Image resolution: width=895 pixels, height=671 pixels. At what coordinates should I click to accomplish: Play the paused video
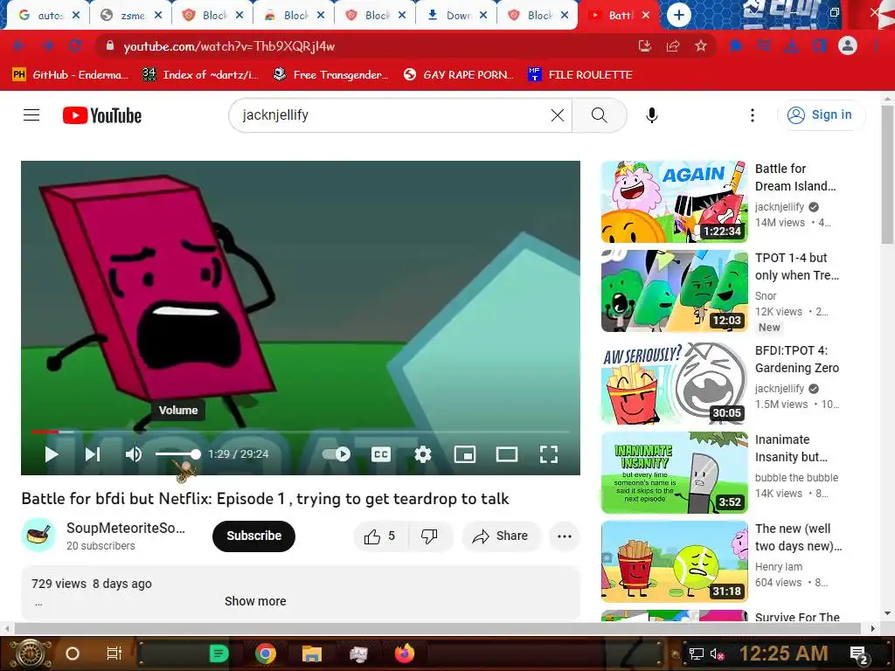pyautogui.click(x=52, y=454)
